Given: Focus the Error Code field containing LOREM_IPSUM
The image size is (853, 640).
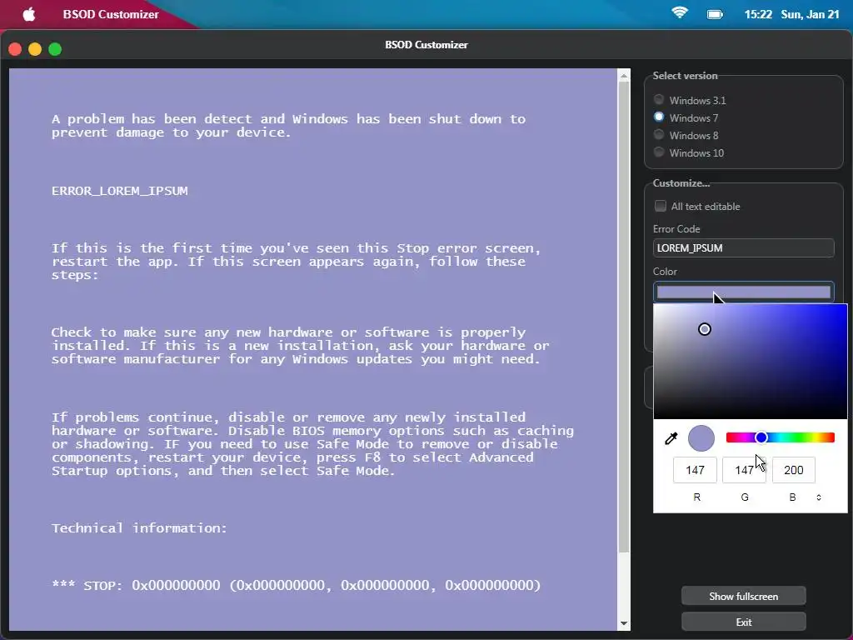Looking at the screenshot, I should [743, 247].
